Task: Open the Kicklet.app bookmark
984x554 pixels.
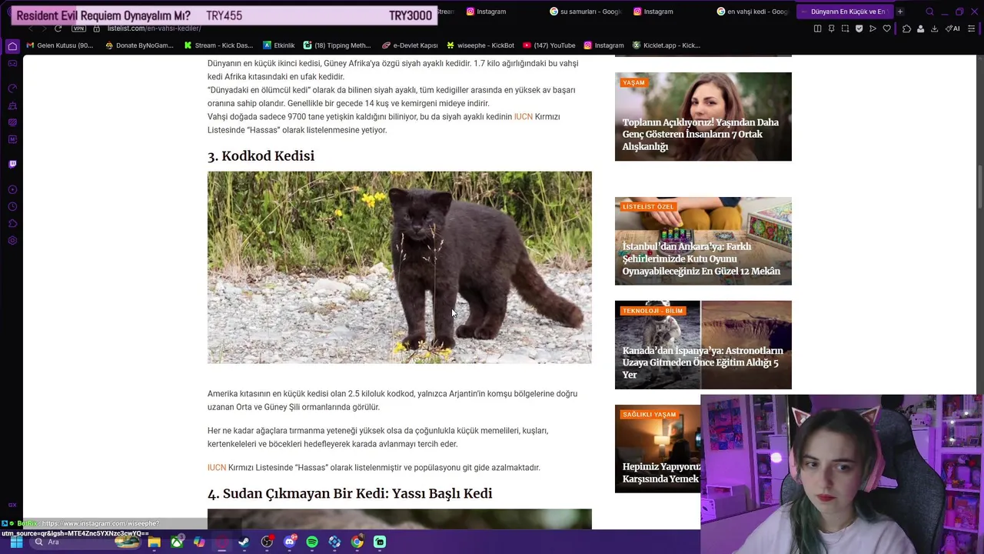Action: [x=666, y=45]
